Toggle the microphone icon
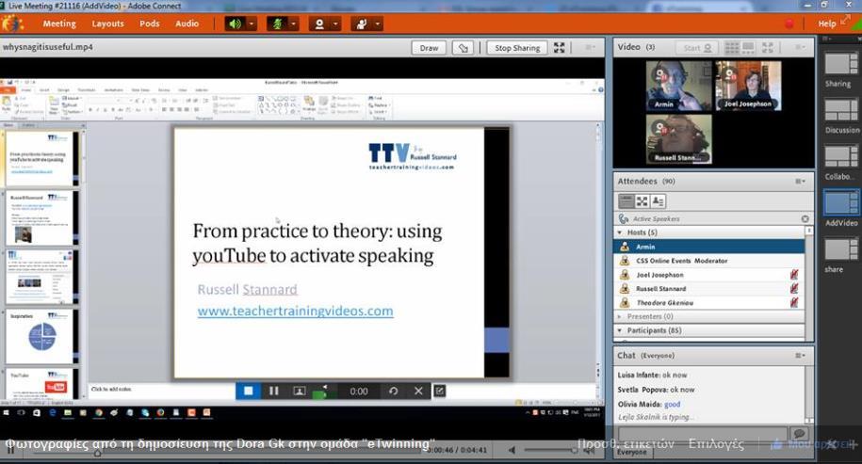This screenshot has width=862, height=464. click(x=277, y=24)
